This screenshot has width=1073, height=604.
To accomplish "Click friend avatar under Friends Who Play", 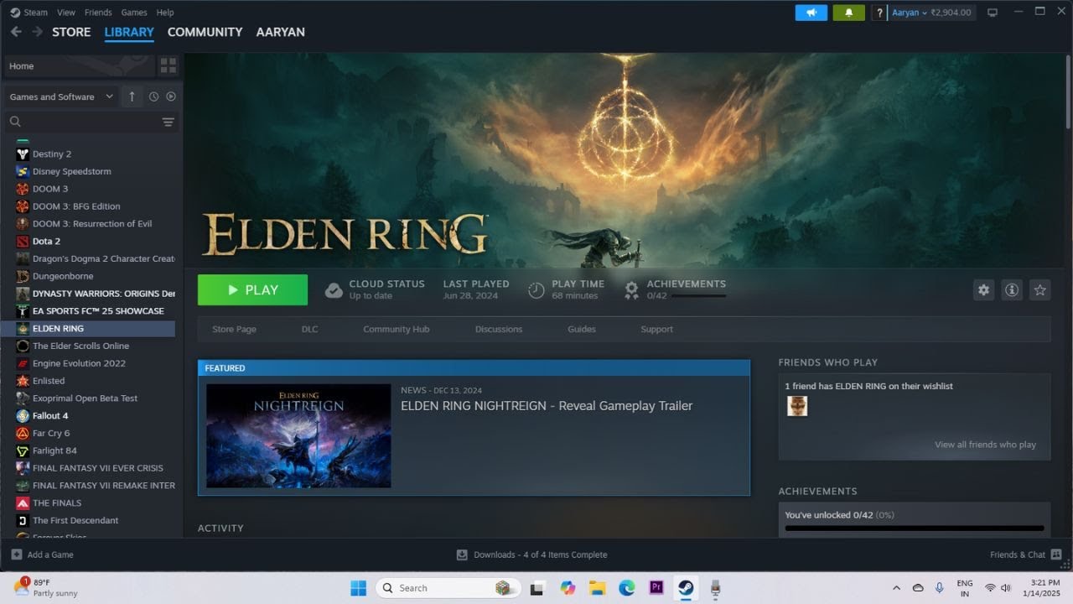I will click(797, 406).
